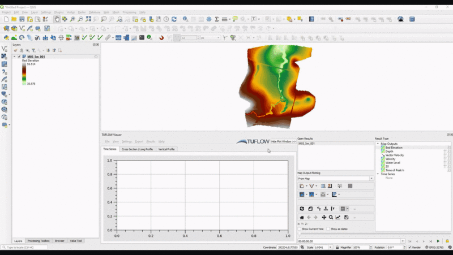
Task: Select the Pan Map hand tool
Action: pyautogui.click(x=57, y=19)
